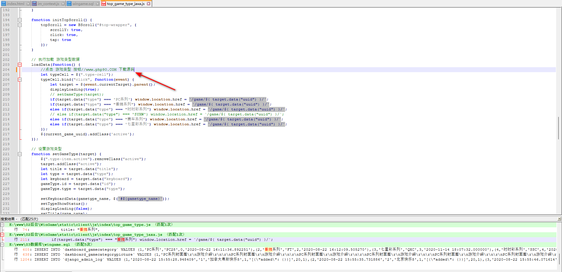
Task: Switch to the im_context.js tab
Action: (x=48, y=4)
